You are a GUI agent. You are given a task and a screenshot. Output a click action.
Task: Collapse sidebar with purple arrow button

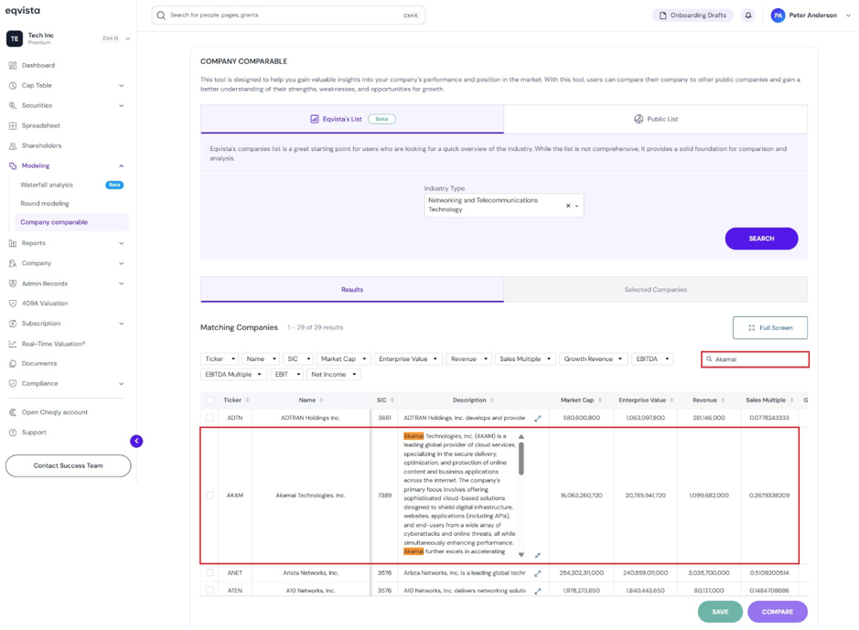click(x=136, y=441)
